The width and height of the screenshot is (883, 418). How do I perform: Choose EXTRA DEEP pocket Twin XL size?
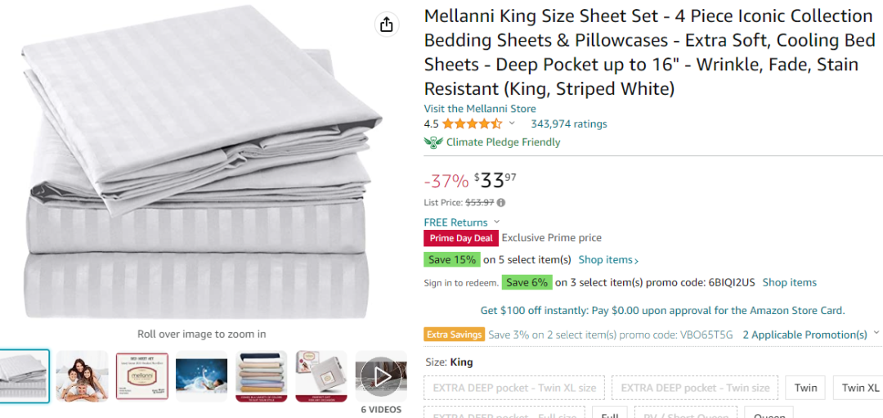pos(514,388)
